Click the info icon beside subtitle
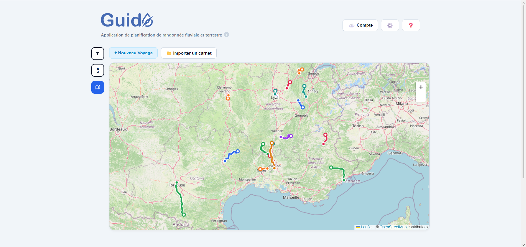The width and height of the screenshot is (526, 247). [227, 35]
